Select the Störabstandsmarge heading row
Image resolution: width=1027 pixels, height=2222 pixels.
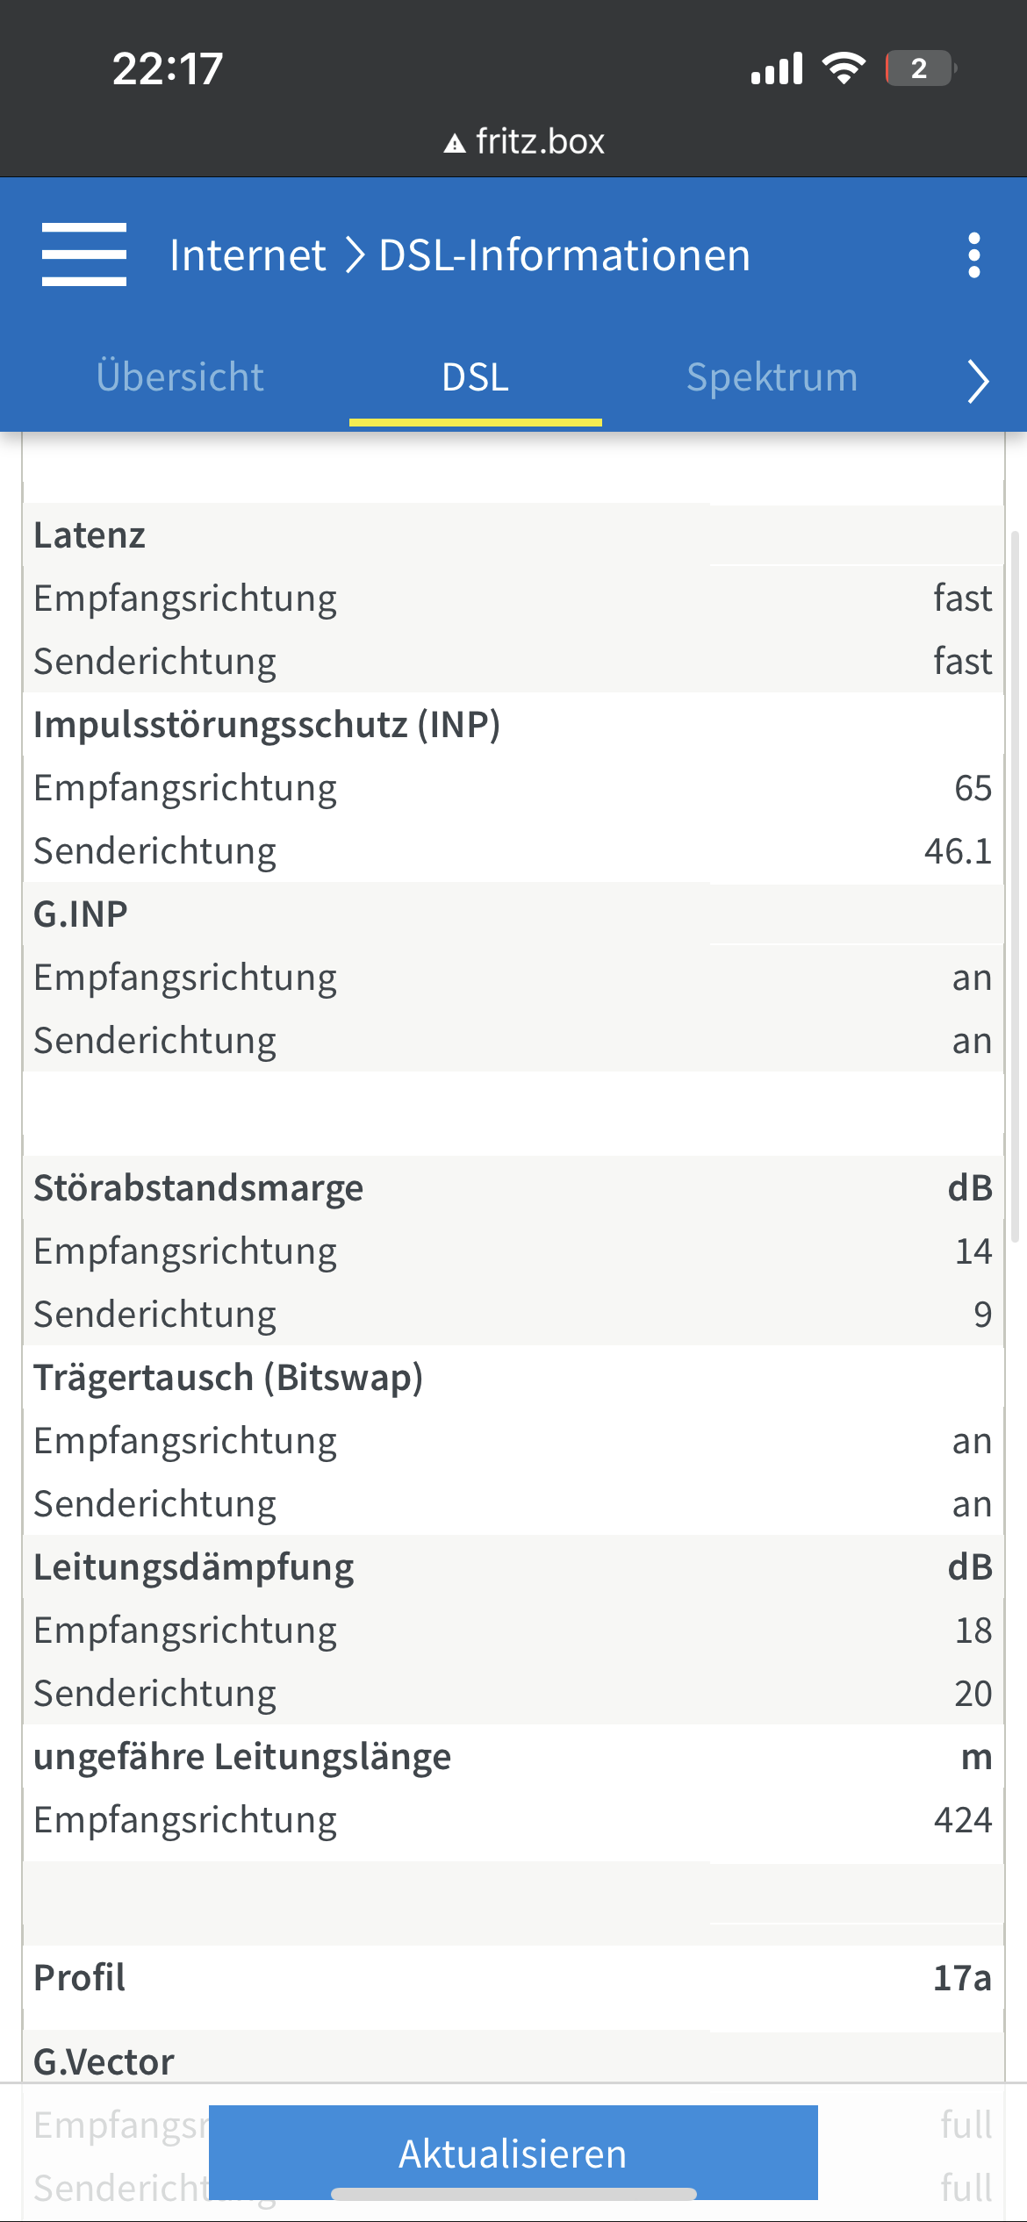(x=513, y=1187)
